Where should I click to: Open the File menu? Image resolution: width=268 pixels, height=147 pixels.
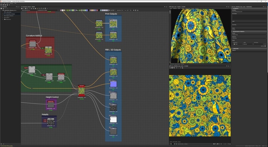point(1,3)
